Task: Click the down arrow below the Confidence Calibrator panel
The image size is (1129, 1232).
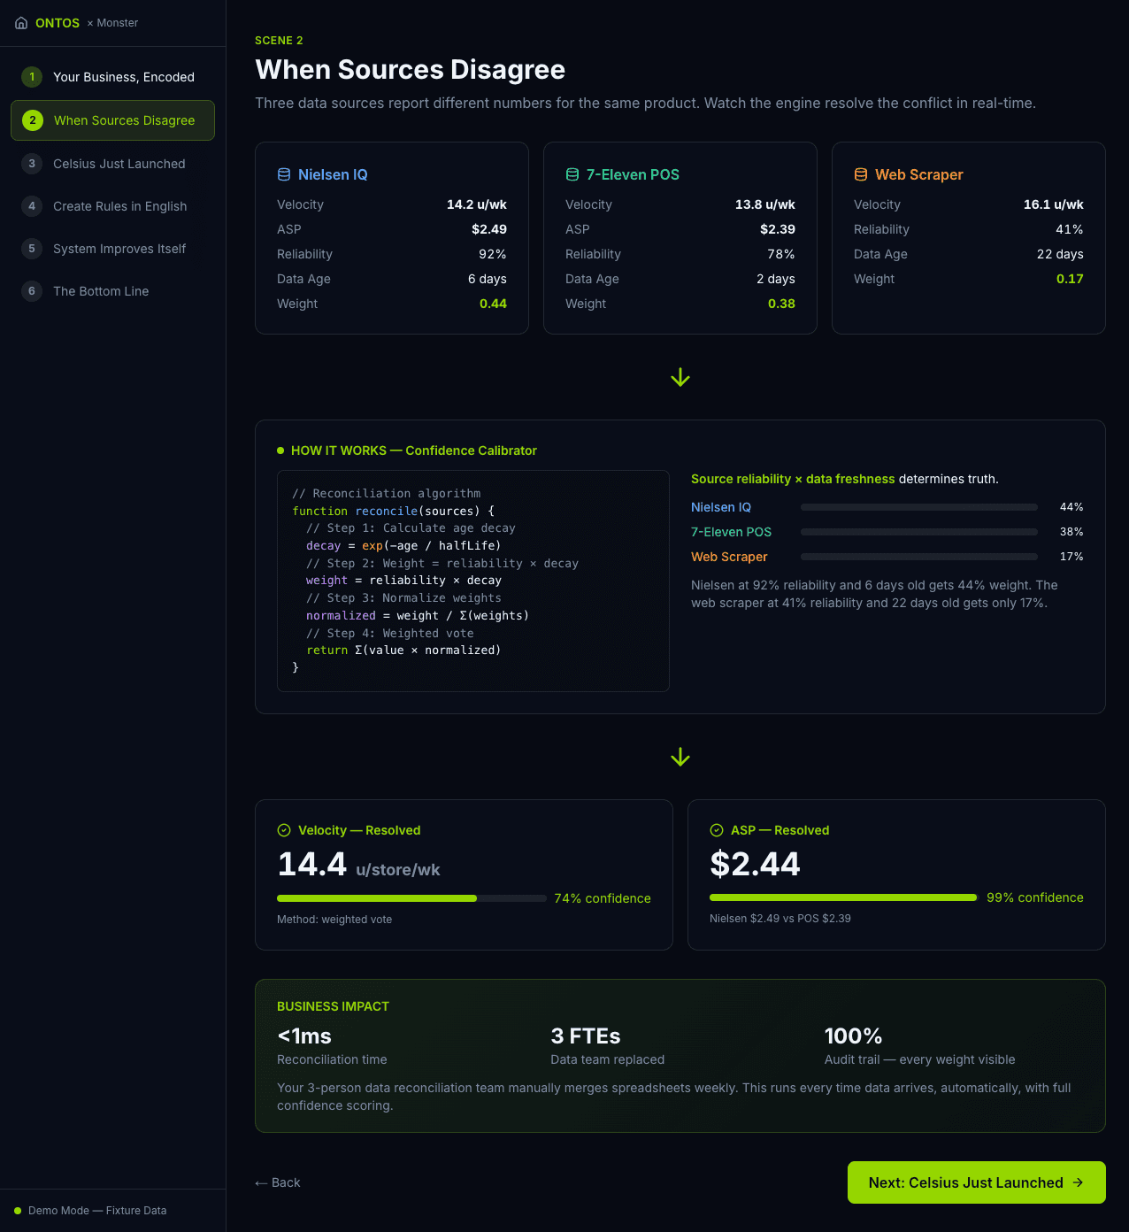Action: [x=680, y=758]
